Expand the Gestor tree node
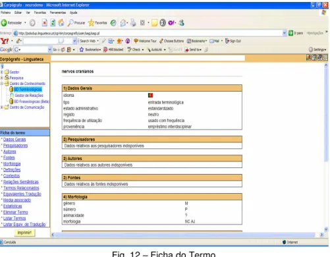Screen dimensions: 330x257 [x=2, y=72]
